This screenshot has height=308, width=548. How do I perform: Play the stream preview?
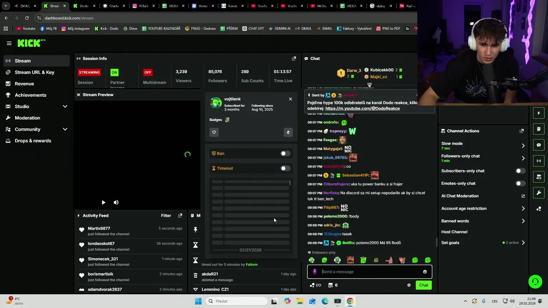point(103,202)
